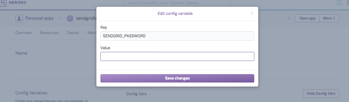Expand the More dropdown
The width and height of the screenshot is (349, 102).
pyautogui.click(x=329, y=18)
